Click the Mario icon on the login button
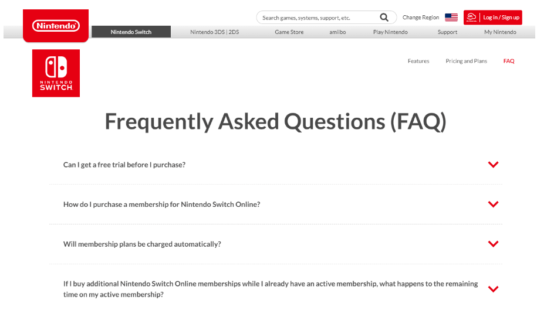 472,18
